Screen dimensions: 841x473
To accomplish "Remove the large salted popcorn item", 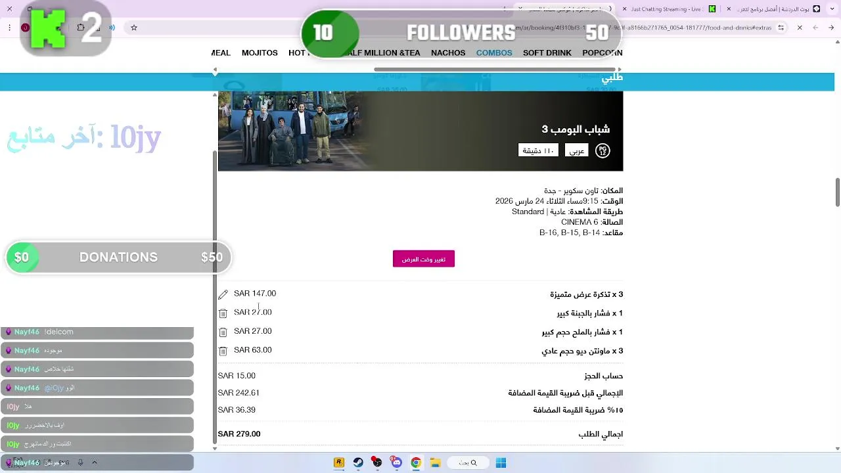I will coord(223,332).
